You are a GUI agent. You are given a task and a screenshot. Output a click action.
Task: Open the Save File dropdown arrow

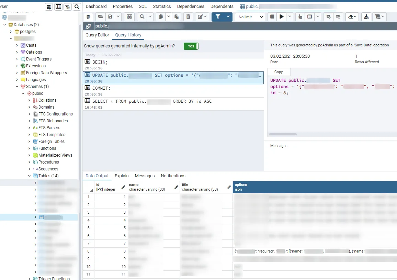pos(118,17)
